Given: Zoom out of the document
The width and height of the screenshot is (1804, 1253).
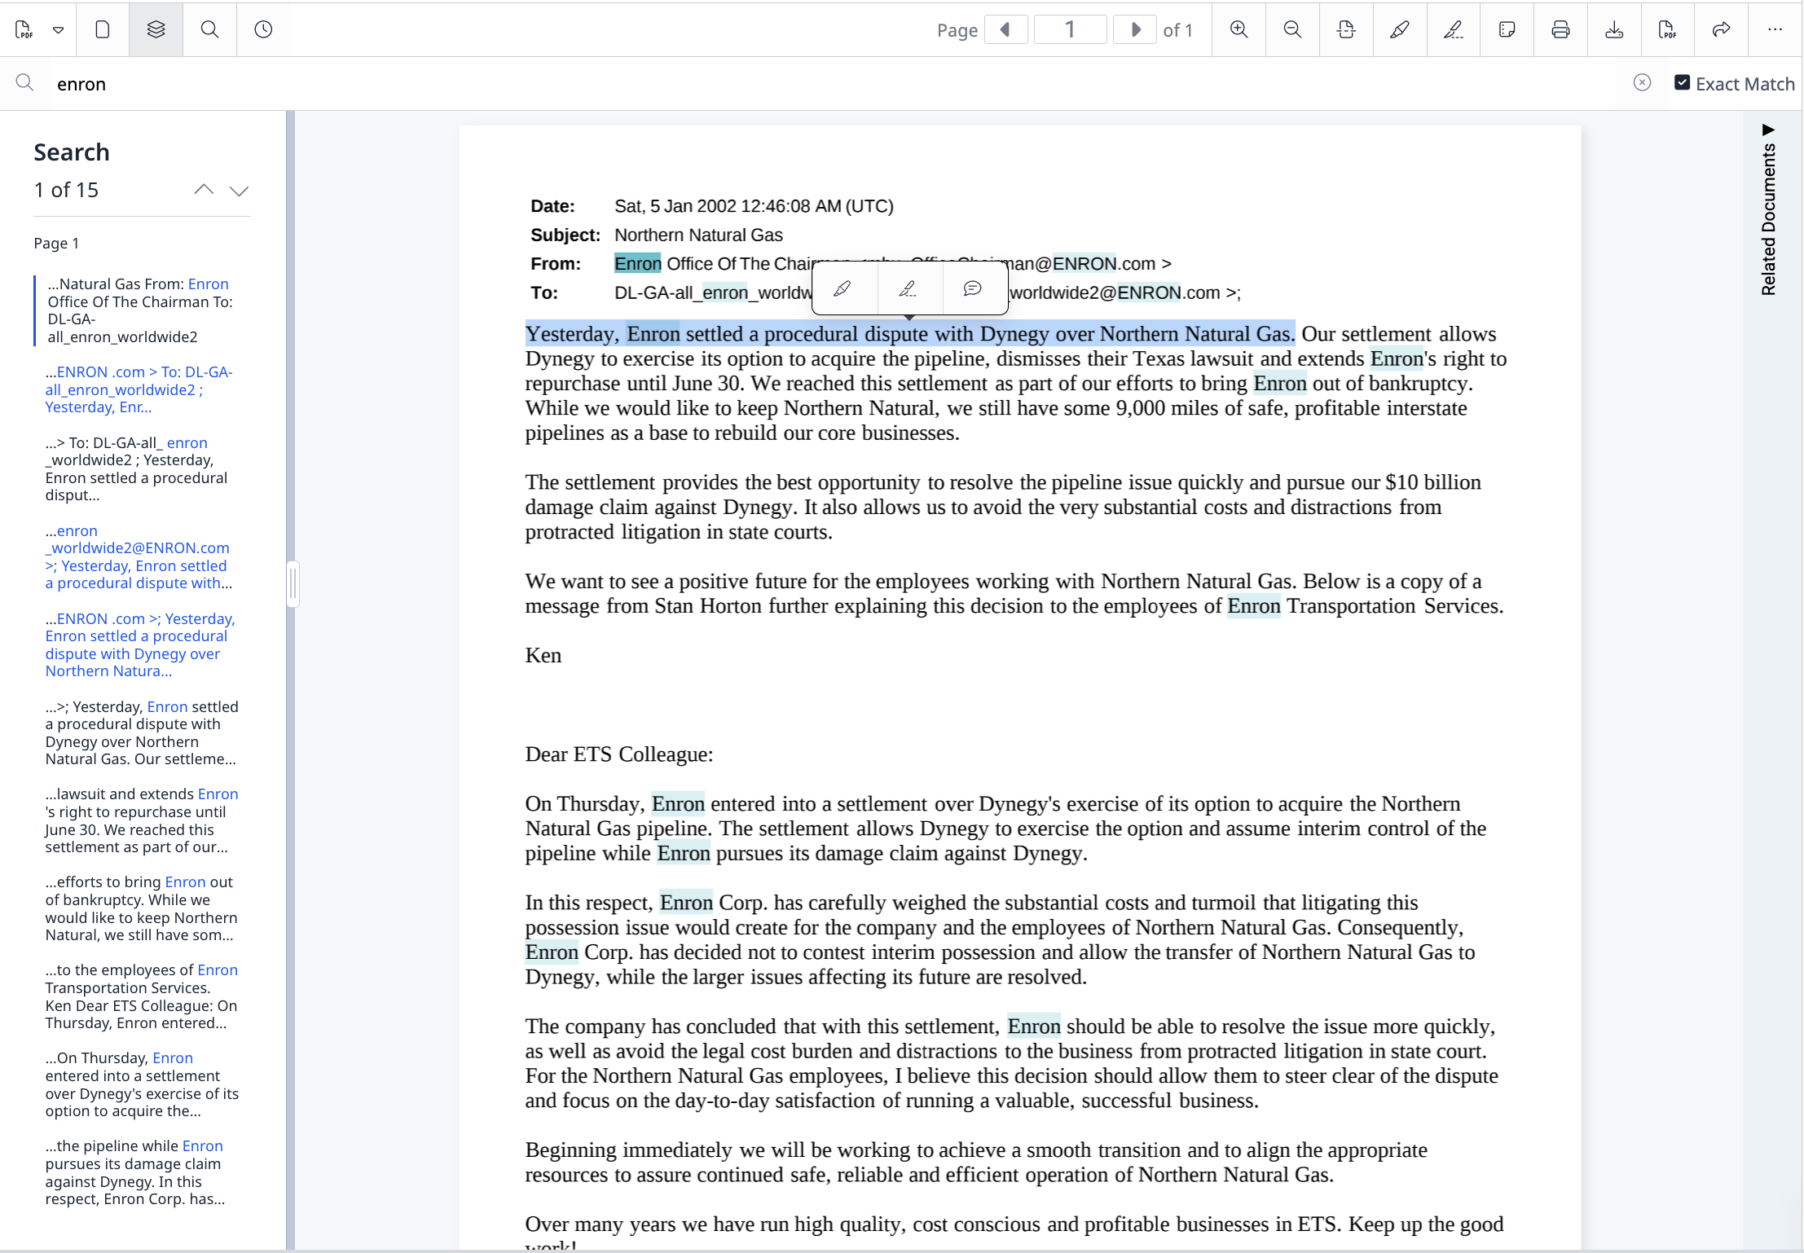Looking at the screenshot, I should [x=1292, y=29].
